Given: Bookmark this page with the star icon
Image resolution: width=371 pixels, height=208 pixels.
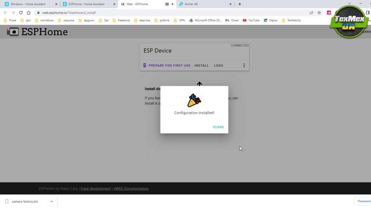Looking at the screenshot, I should [x=319, y=13].
